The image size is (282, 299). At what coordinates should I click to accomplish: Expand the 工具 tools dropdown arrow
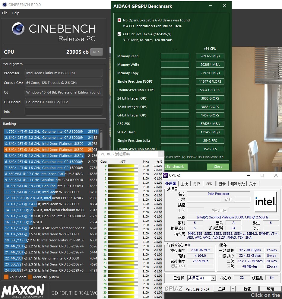233,289
